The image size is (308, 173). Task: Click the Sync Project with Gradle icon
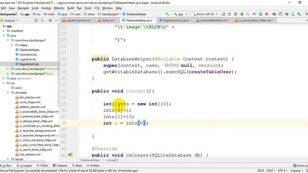287,14
